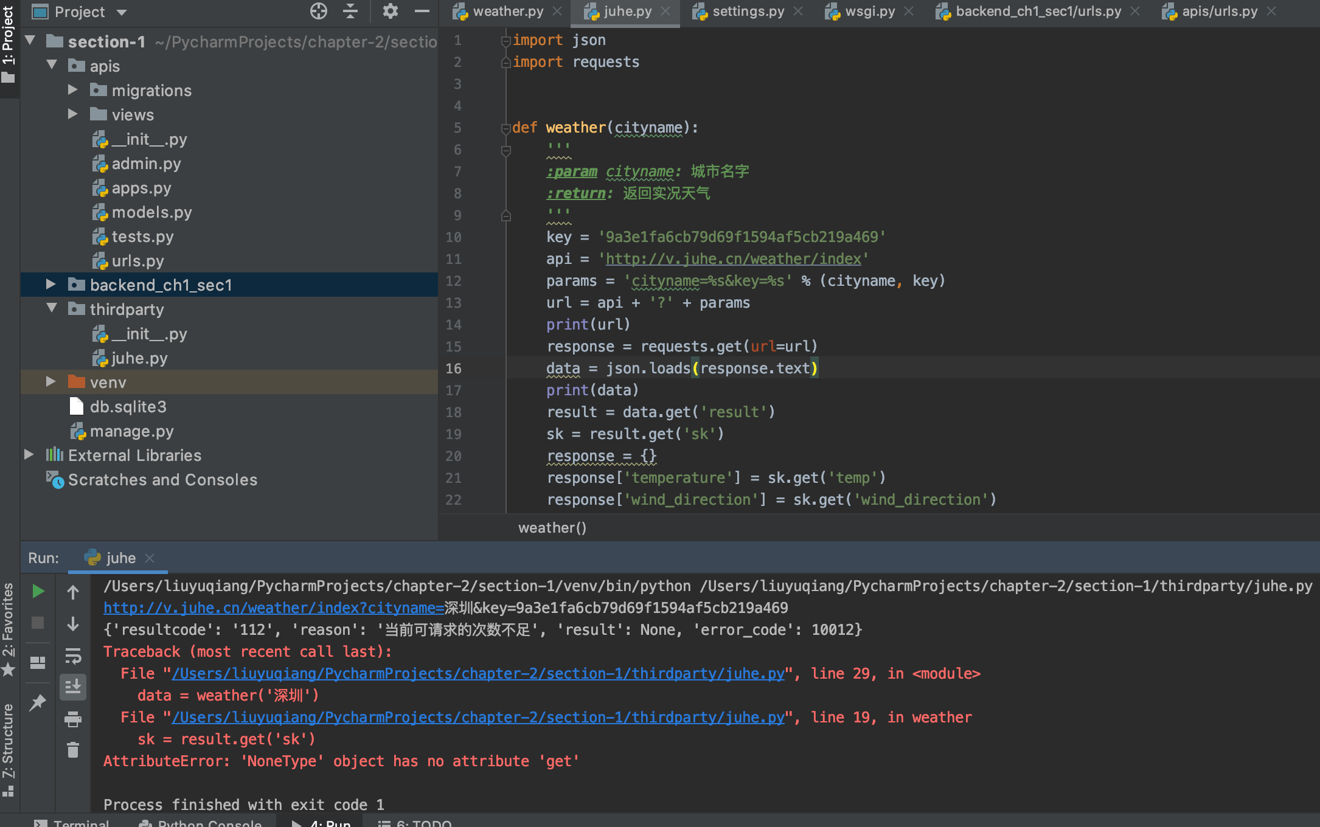Click weather() breadcrumb below editor
Image resolution: width=1320 pixels, height=827 pixels.
(552, 527)
